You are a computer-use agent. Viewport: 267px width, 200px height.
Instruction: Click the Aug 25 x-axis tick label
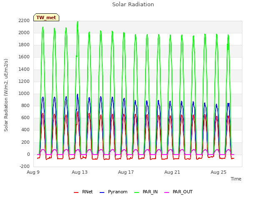[219, 172]
